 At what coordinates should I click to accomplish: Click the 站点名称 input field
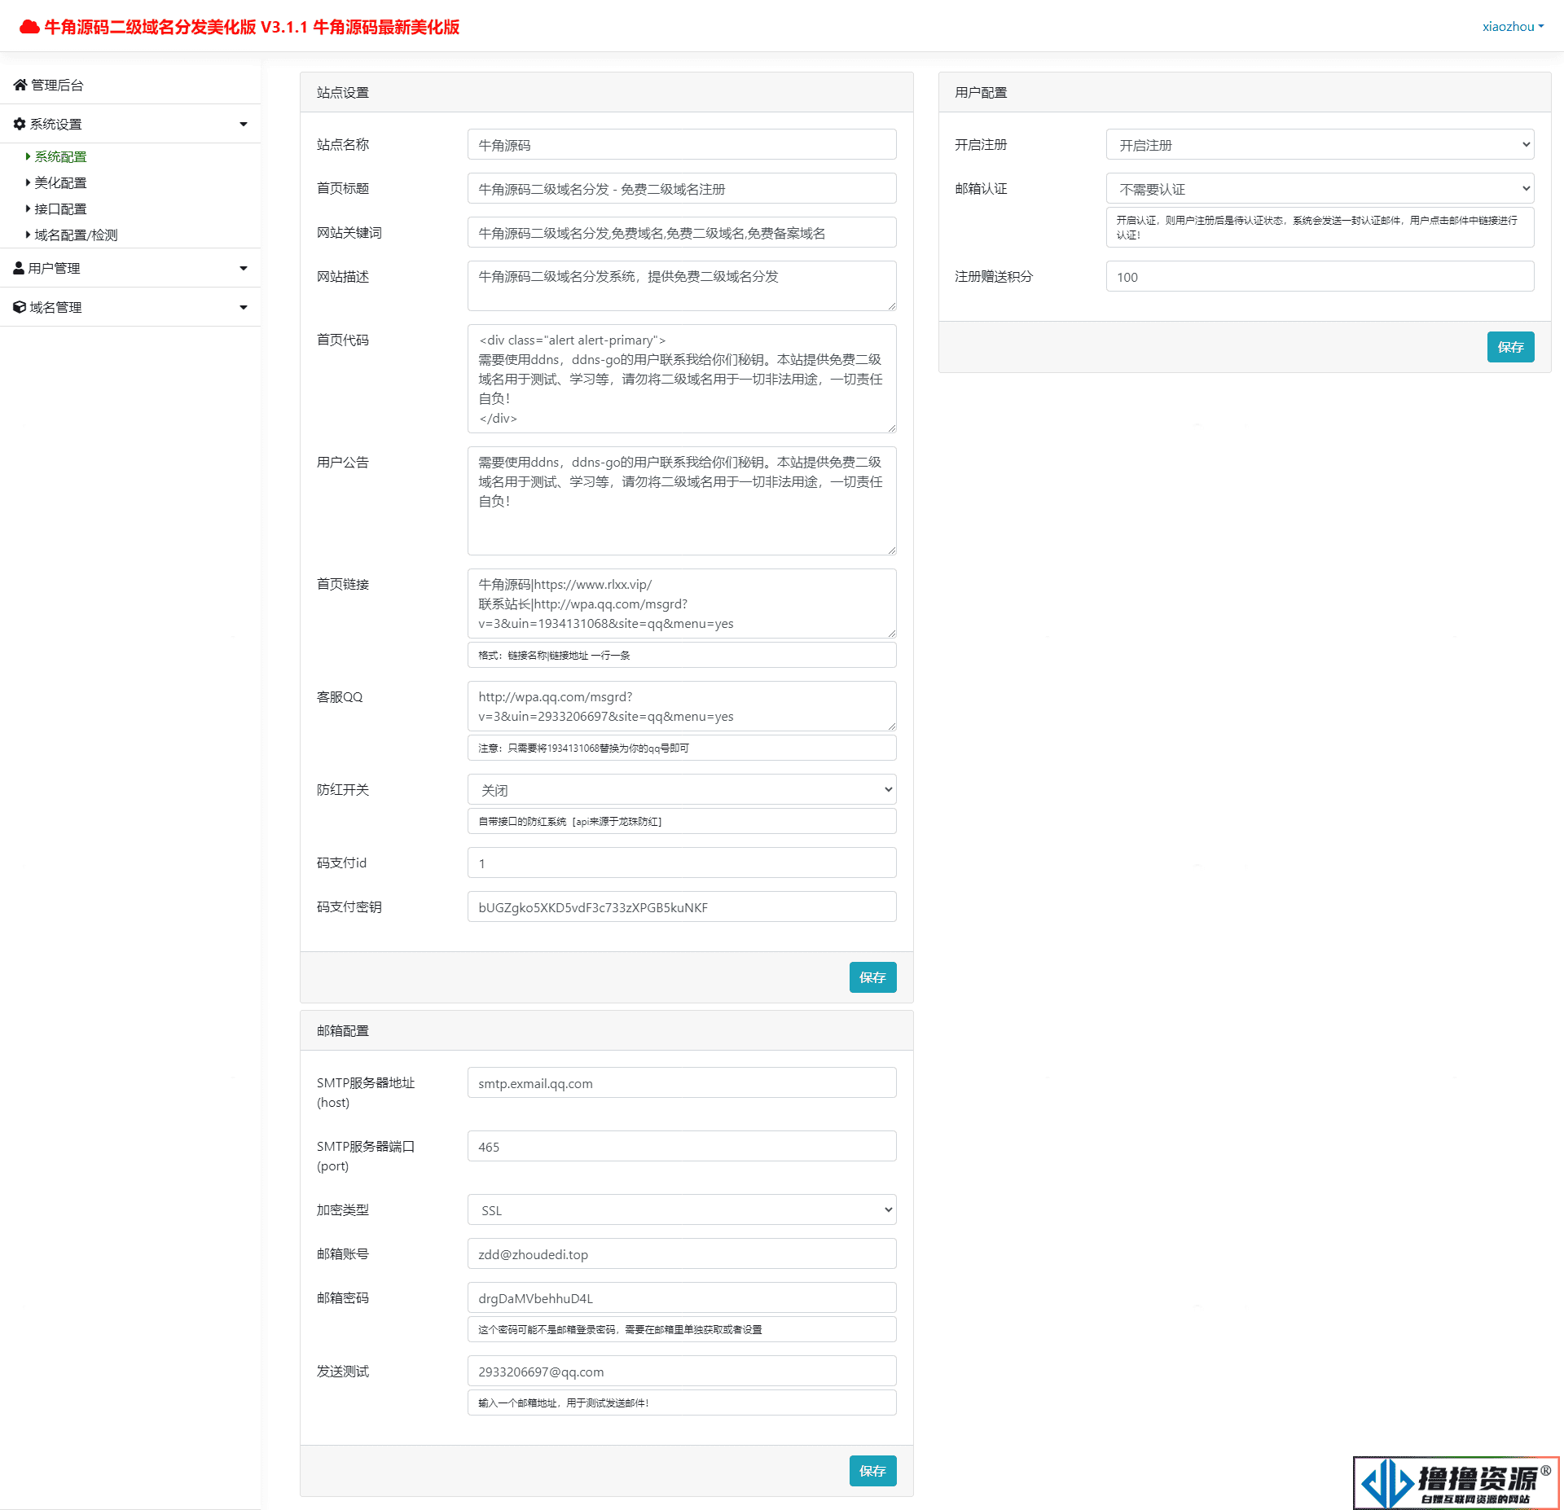pos(682,144)
